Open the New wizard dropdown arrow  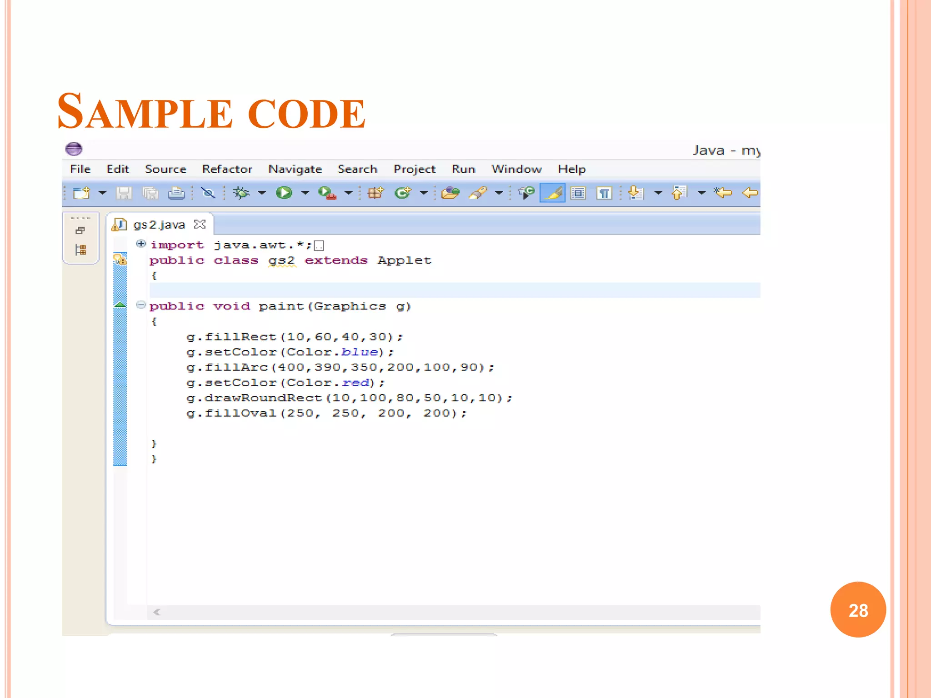click(x=103, y=193)
